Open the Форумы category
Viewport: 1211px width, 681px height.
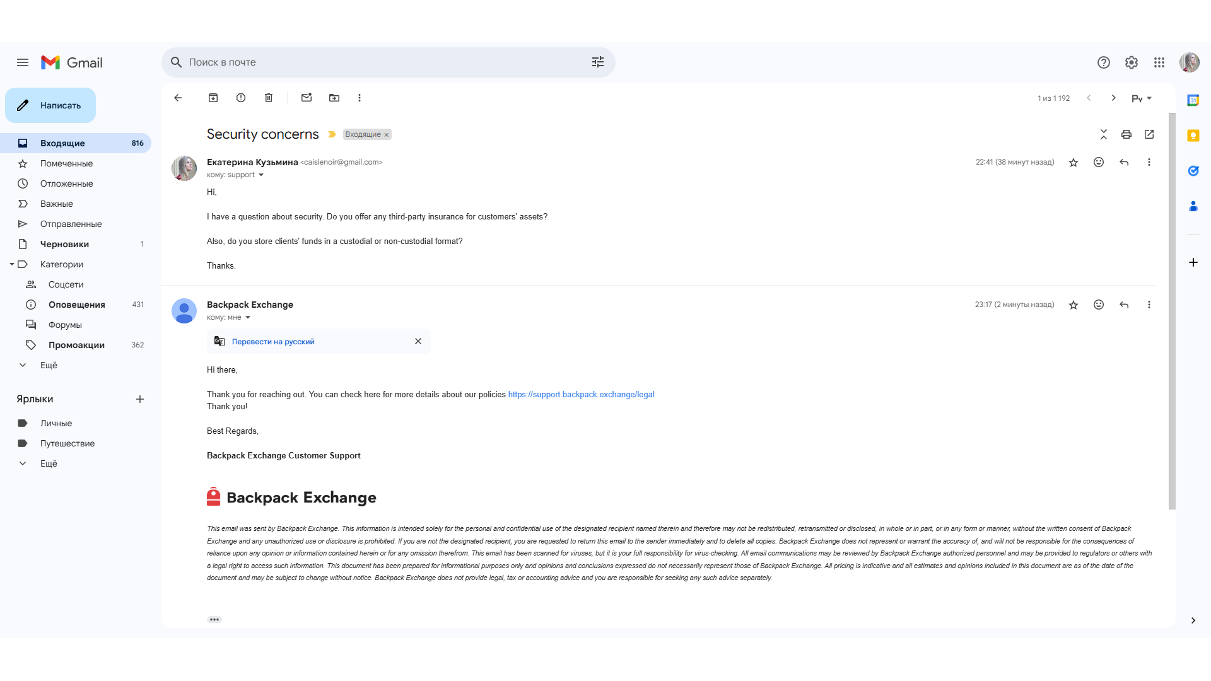point(76,325)
